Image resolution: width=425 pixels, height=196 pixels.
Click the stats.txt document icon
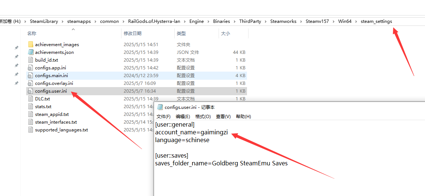click(31, 107)
